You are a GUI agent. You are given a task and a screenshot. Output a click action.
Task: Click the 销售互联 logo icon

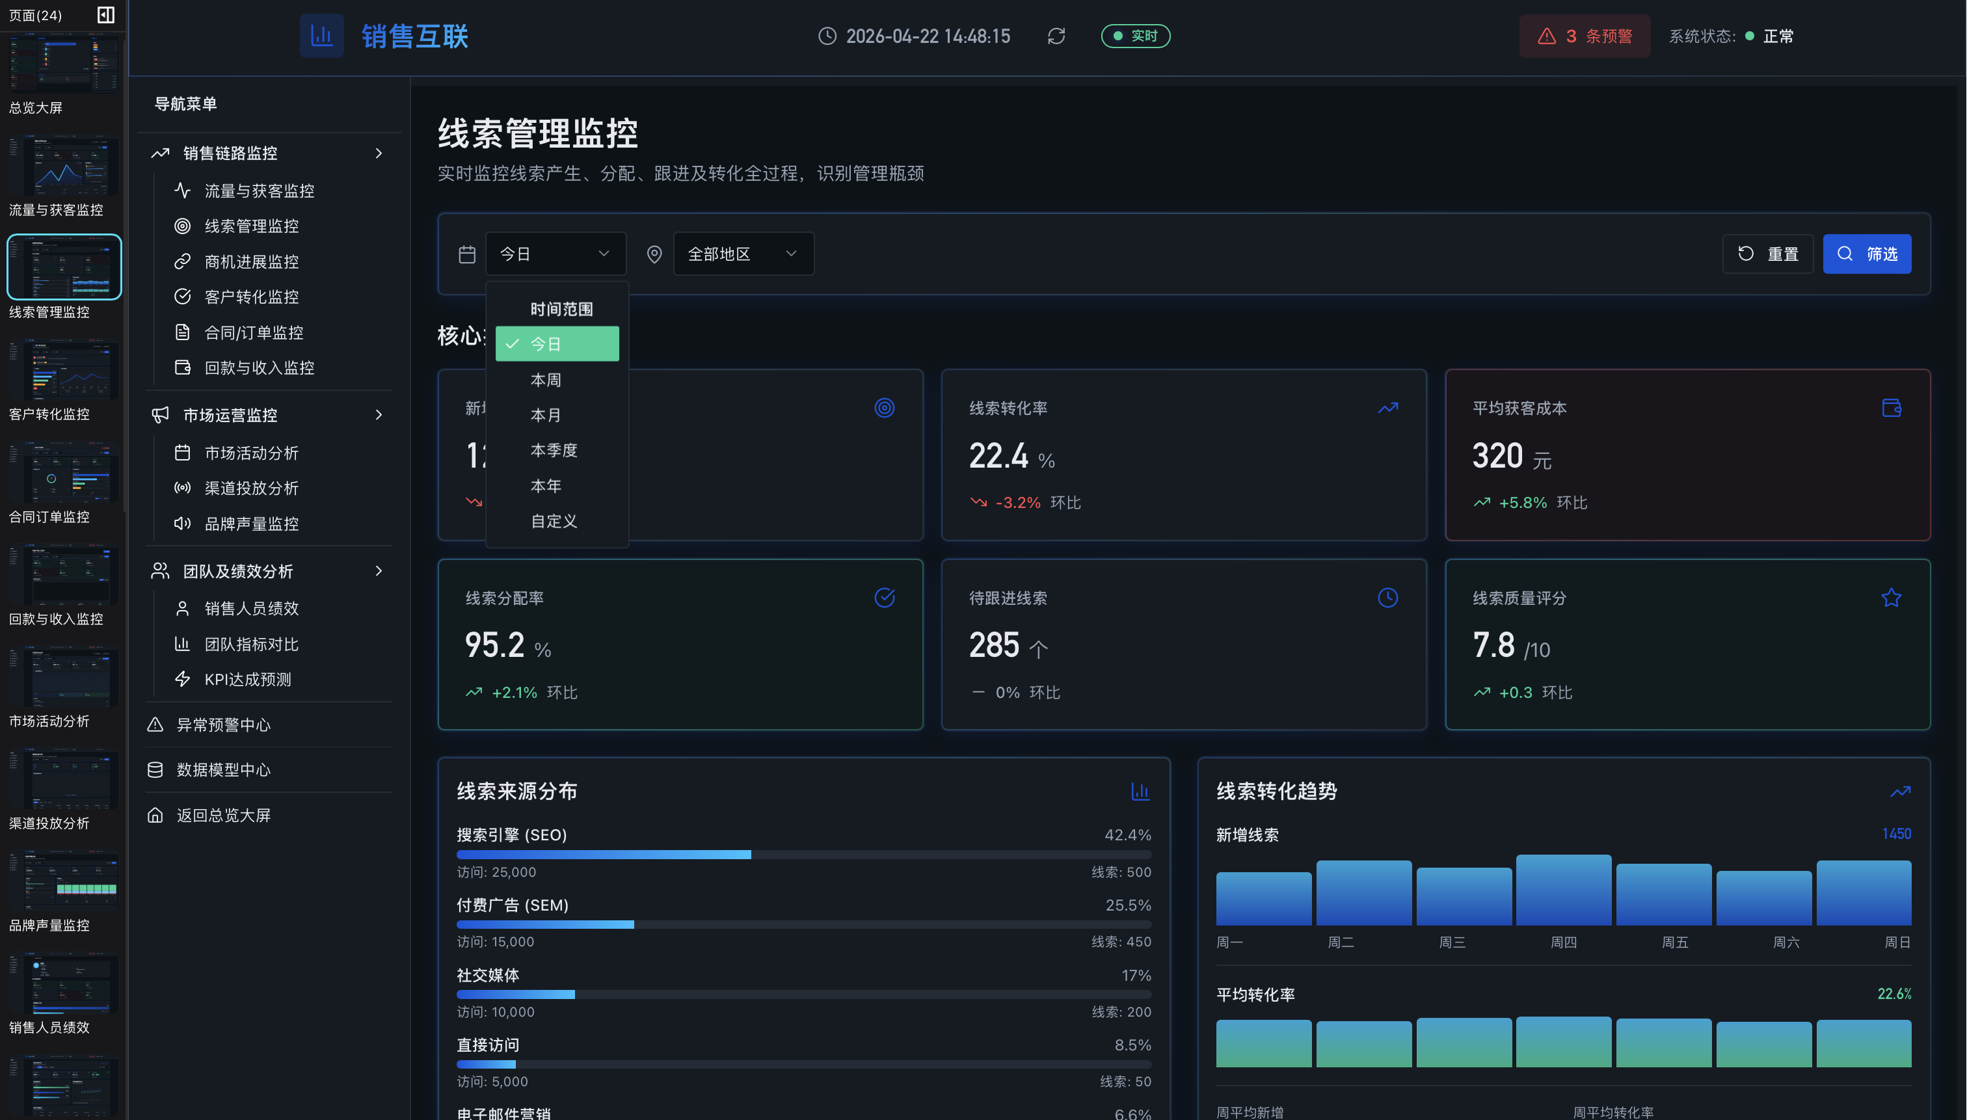tap(321, 35)
